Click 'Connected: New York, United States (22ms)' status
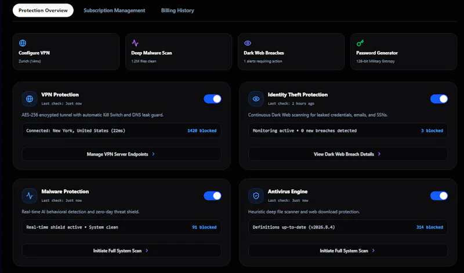Screen dimensions: 464x273 [x=76, y=131]
